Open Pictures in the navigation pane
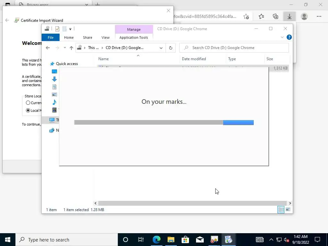 (x=54, y=94)
